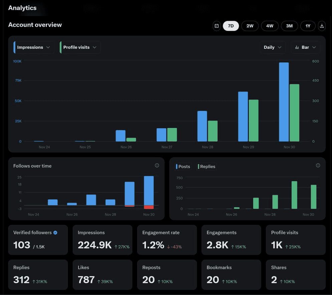
Task: Click the 25 axis label on follows chart
Action: coord(19,177)
